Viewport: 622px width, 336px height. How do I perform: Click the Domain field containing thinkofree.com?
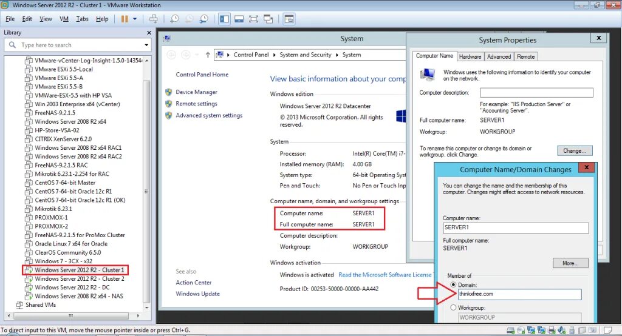(520, 294)
